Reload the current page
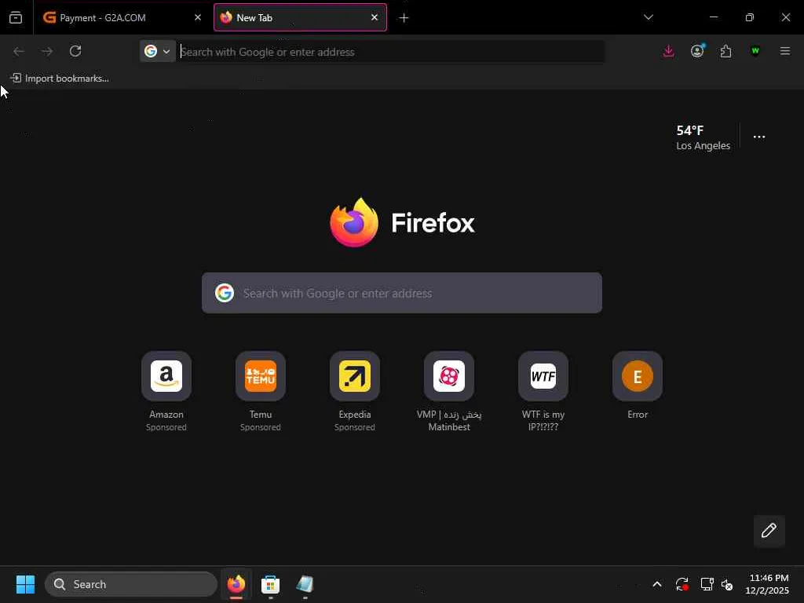 coord(75,51)
